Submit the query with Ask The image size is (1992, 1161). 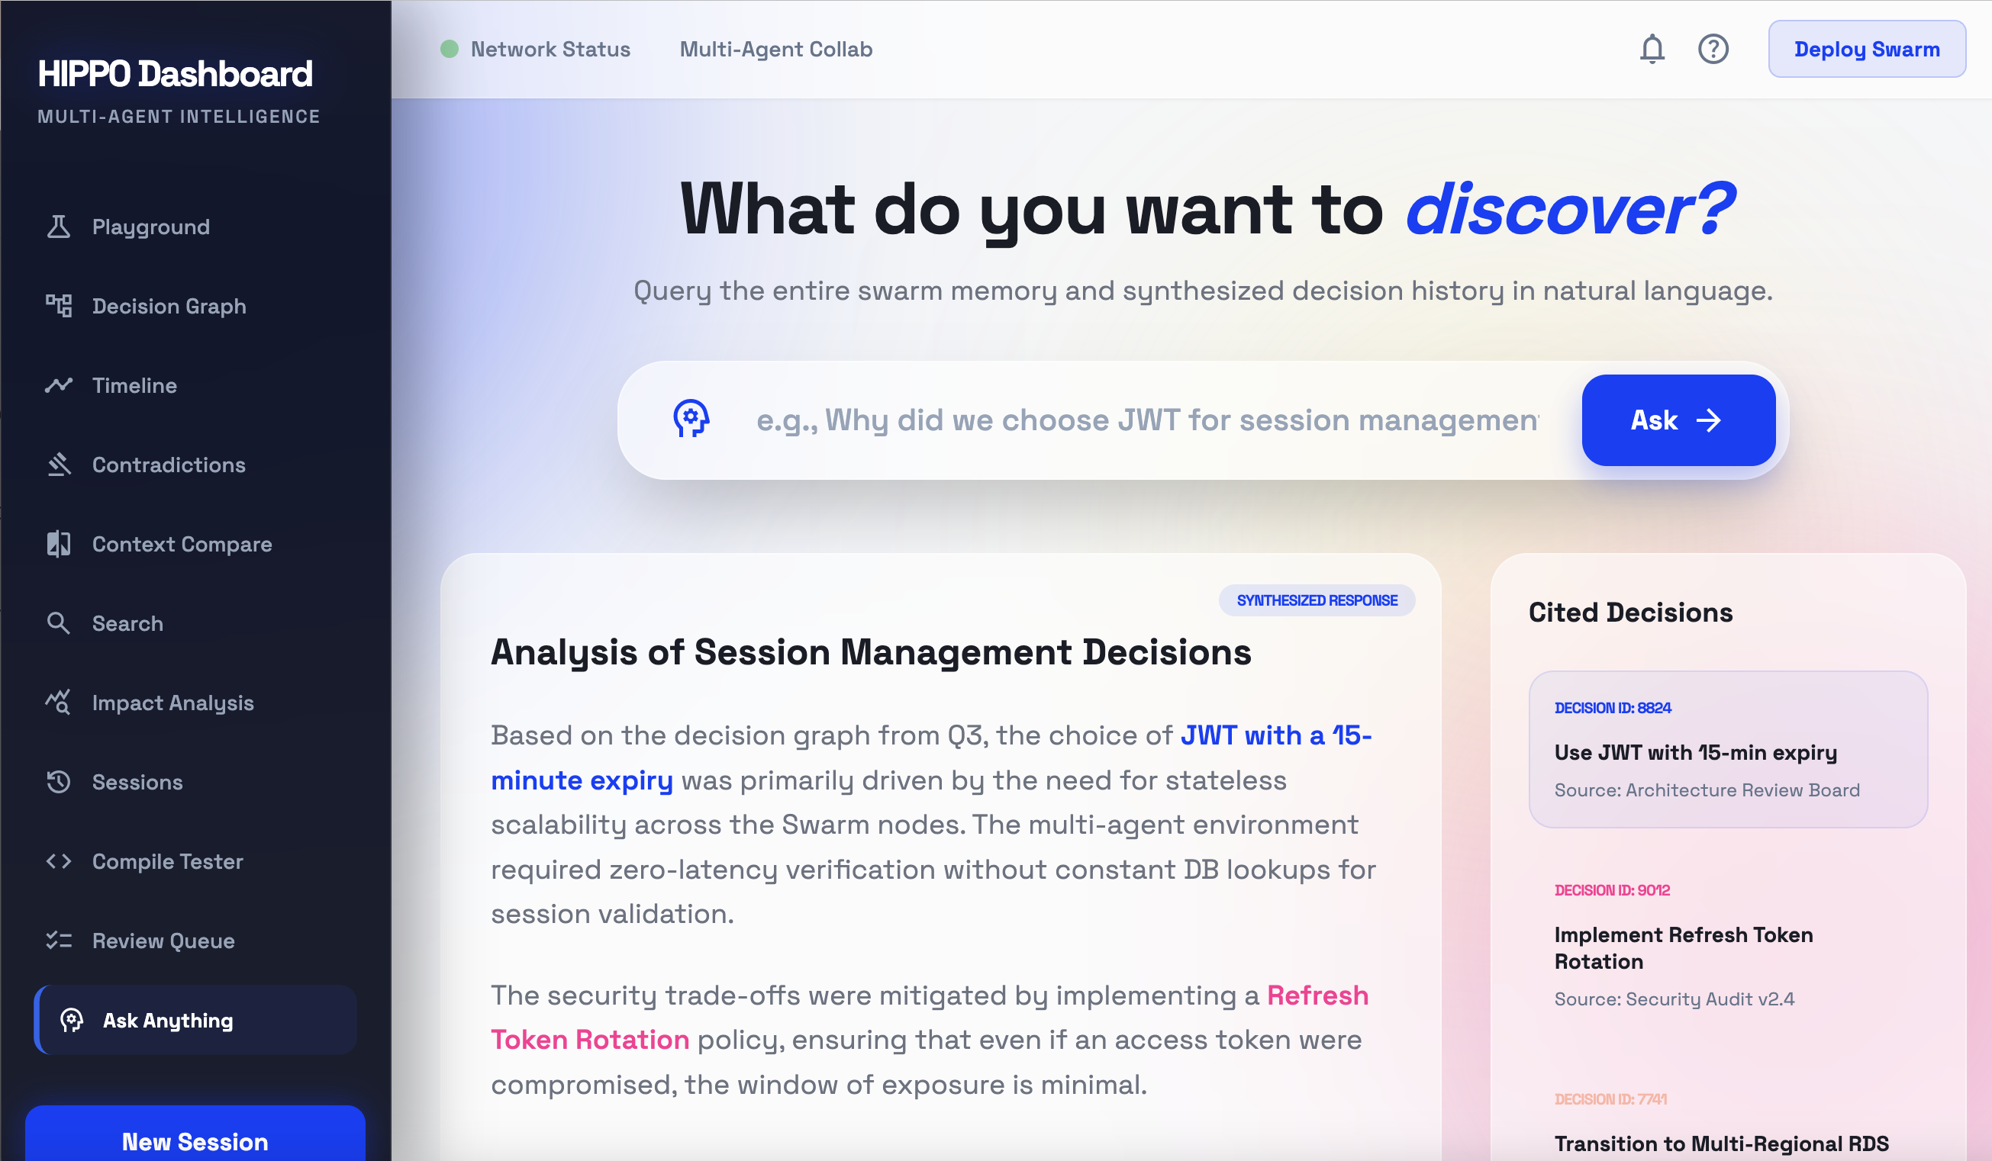point(1678,420)
